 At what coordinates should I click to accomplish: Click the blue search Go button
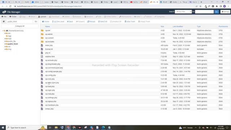coord(217,12)
